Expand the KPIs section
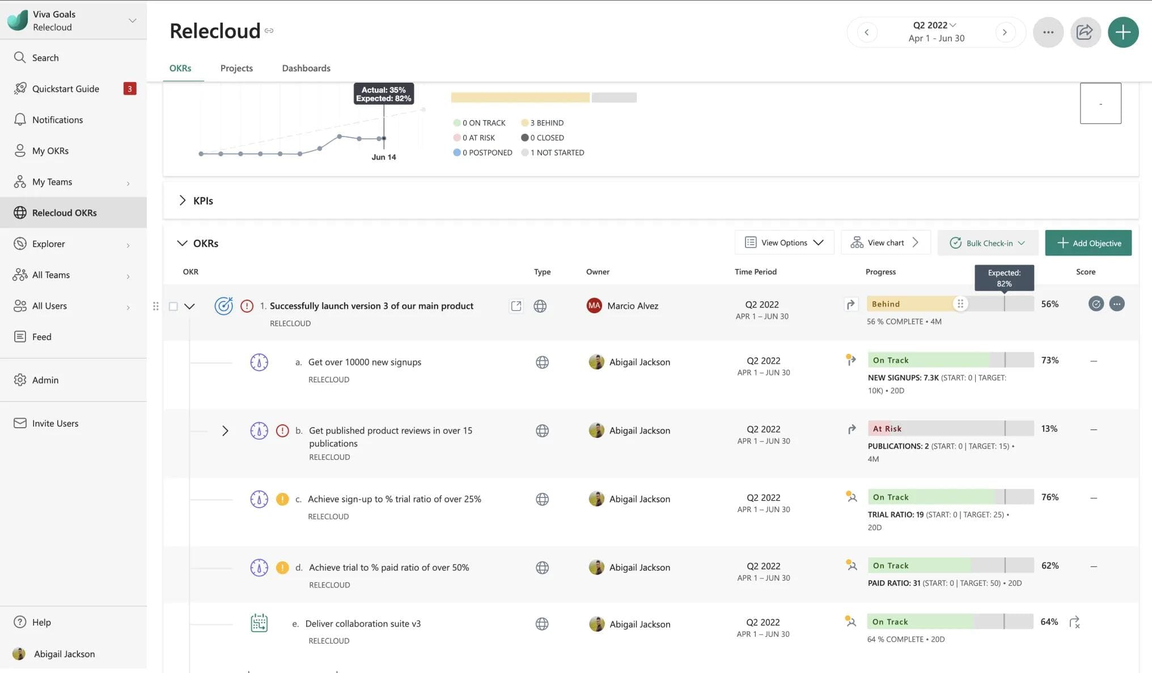The image size is (1152, 673). point(182,201)
